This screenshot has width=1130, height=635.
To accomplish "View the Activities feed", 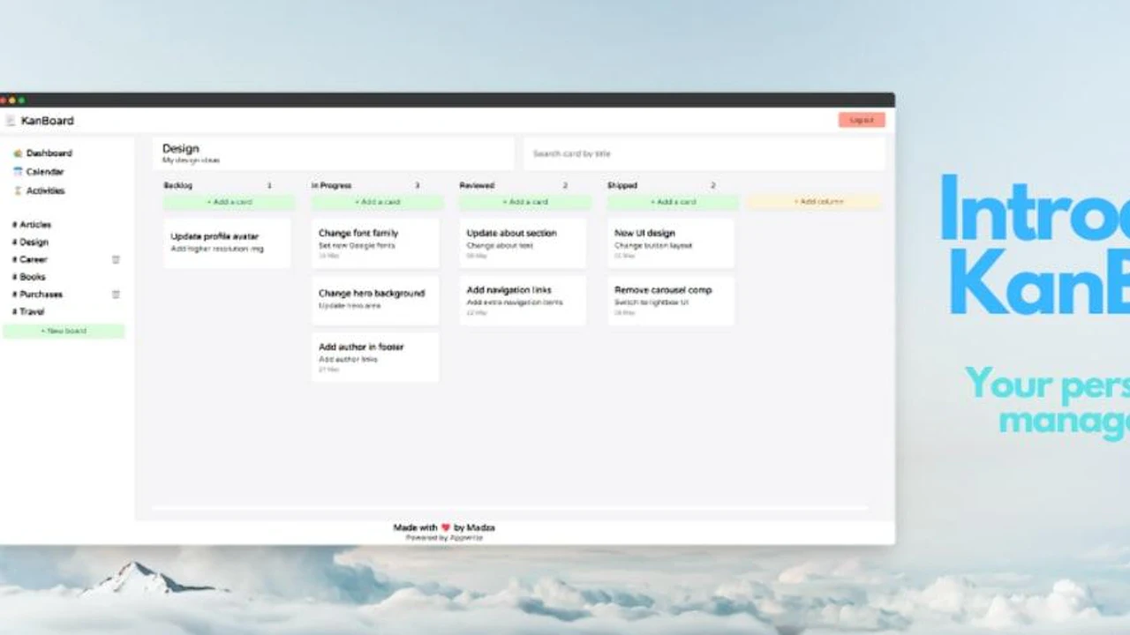I will click(45, 190).
